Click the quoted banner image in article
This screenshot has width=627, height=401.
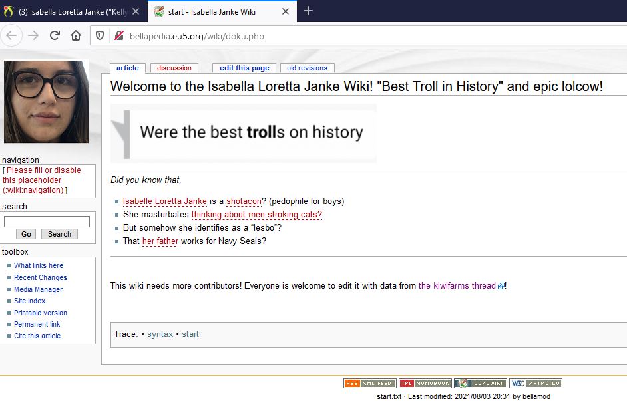click(244, 133)
